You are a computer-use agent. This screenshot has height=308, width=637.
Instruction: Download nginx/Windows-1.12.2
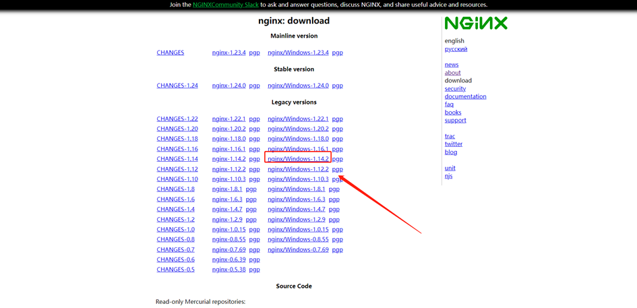click(298, 169)
